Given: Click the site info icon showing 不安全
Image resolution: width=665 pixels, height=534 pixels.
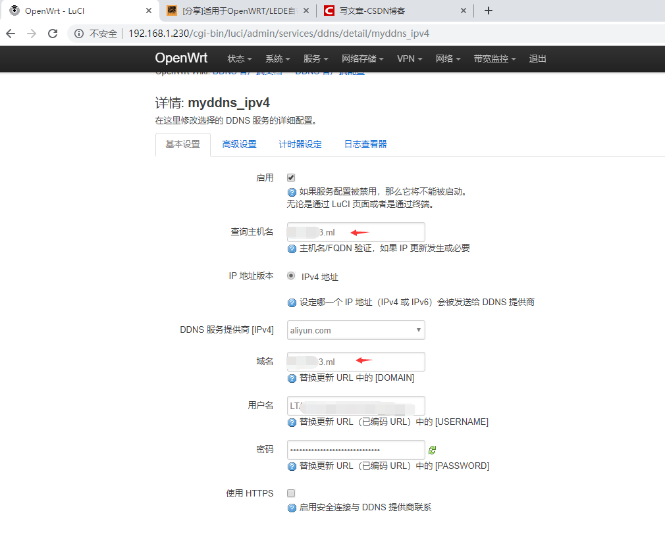Looking at the screenshot, I should click(78, 33).
